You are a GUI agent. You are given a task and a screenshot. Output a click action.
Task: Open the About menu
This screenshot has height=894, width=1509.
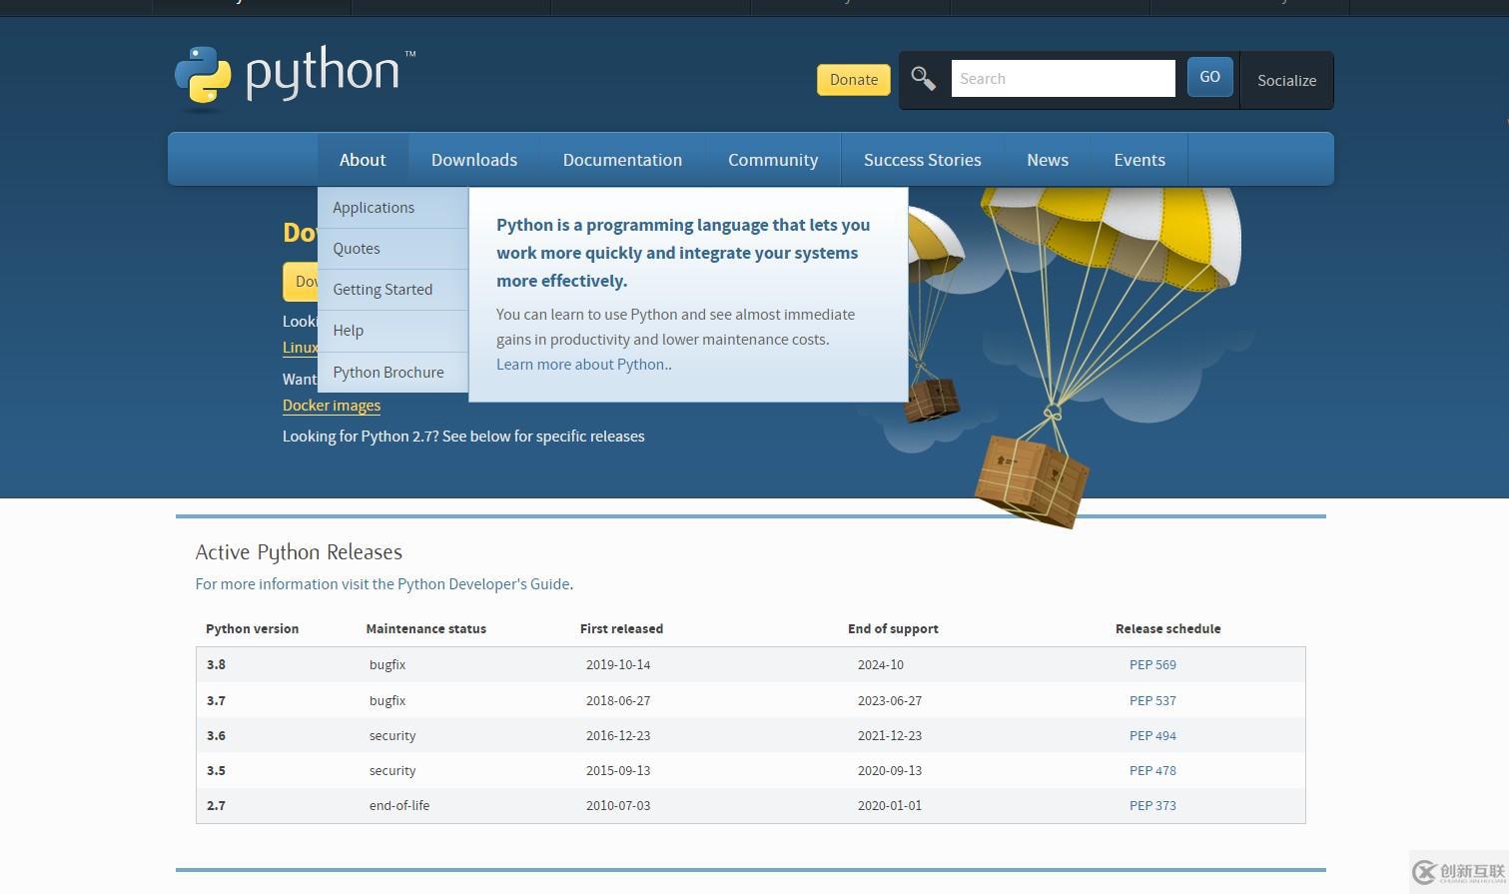tap(363, 160)
